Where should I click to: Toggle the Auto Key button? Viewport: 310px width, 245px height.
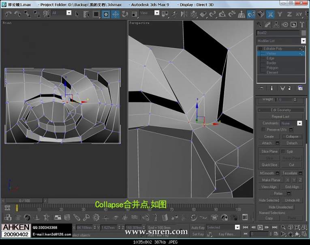[x=198, y=228]
